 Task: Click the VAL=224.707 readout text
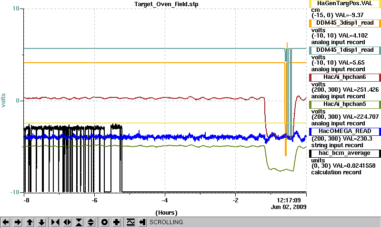click(x=361, y=117)
